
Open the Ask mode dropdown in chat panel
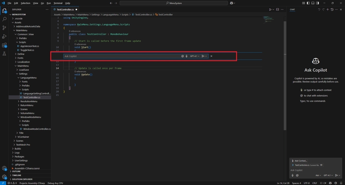(318, 175)
